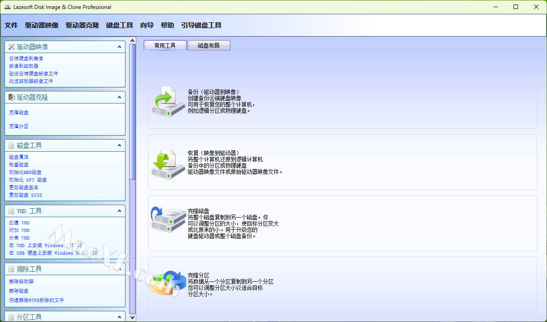Click the 磁盘工具 panel header icon
The height and width of the screenshot is (322, 547).
(12, 145)
